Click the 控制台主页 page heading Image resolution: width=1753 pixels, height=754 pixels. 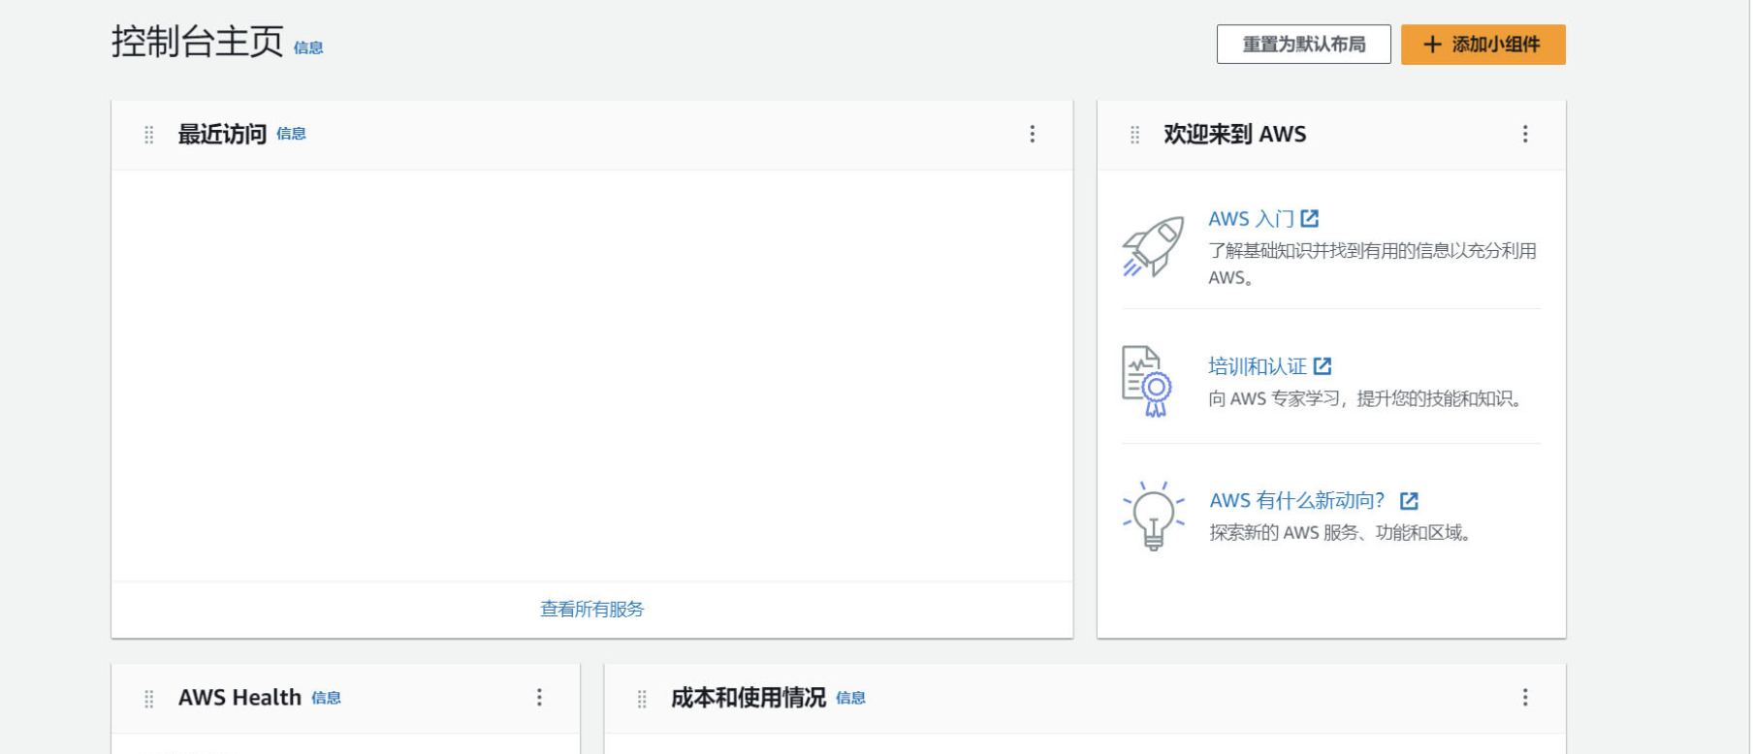point(197,42)
